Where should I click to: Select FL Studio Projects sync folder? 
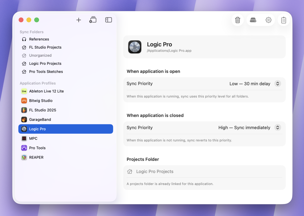tap(65, 47)
